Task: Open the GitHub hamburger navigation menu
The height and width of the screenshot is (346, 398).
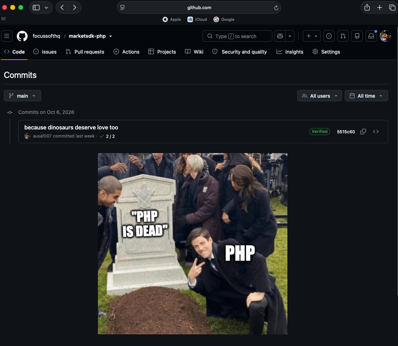Action: click(x=7, y=36)
